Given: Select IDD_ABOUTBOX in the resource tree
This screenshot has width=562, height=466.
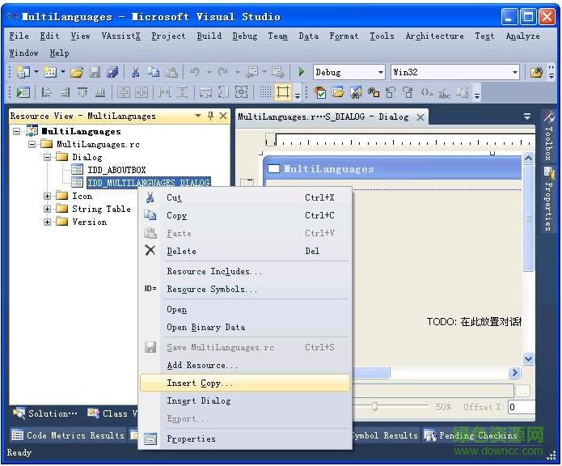Looking at the screenshot, I should pyautogui.click(x=116, y=170).
